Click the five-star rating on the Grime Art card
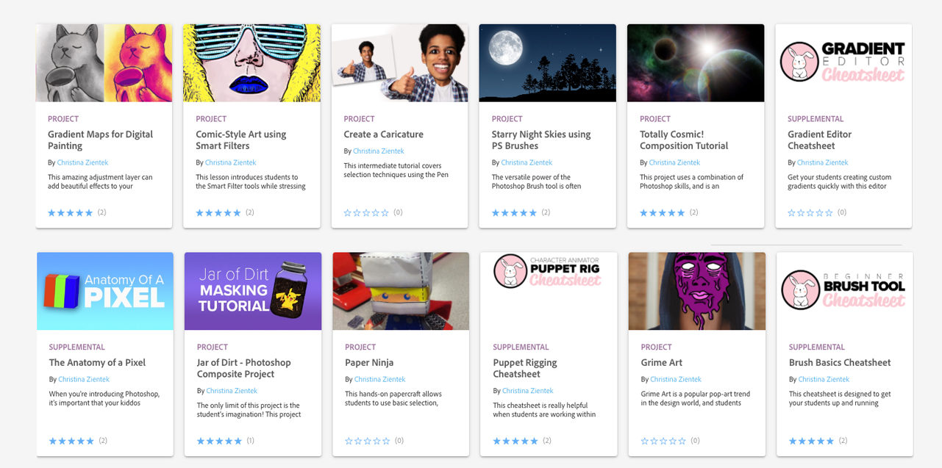The height and width of the screenshot is (468, 942). click(x=663, y=442)
